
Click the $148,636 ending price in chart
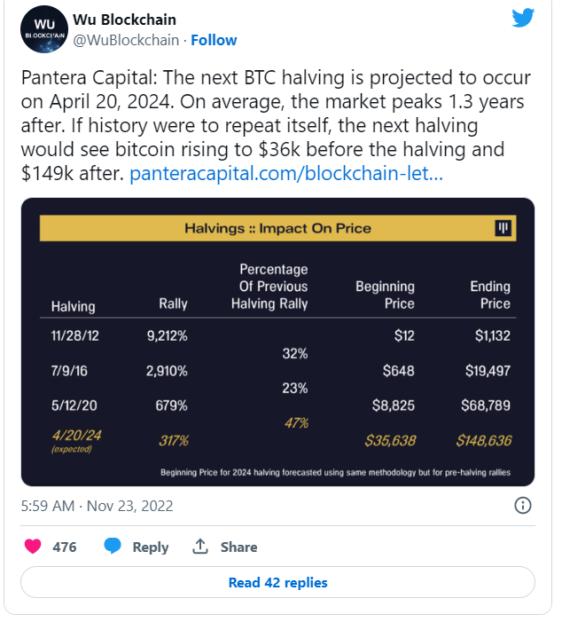[x=483, y=439]
